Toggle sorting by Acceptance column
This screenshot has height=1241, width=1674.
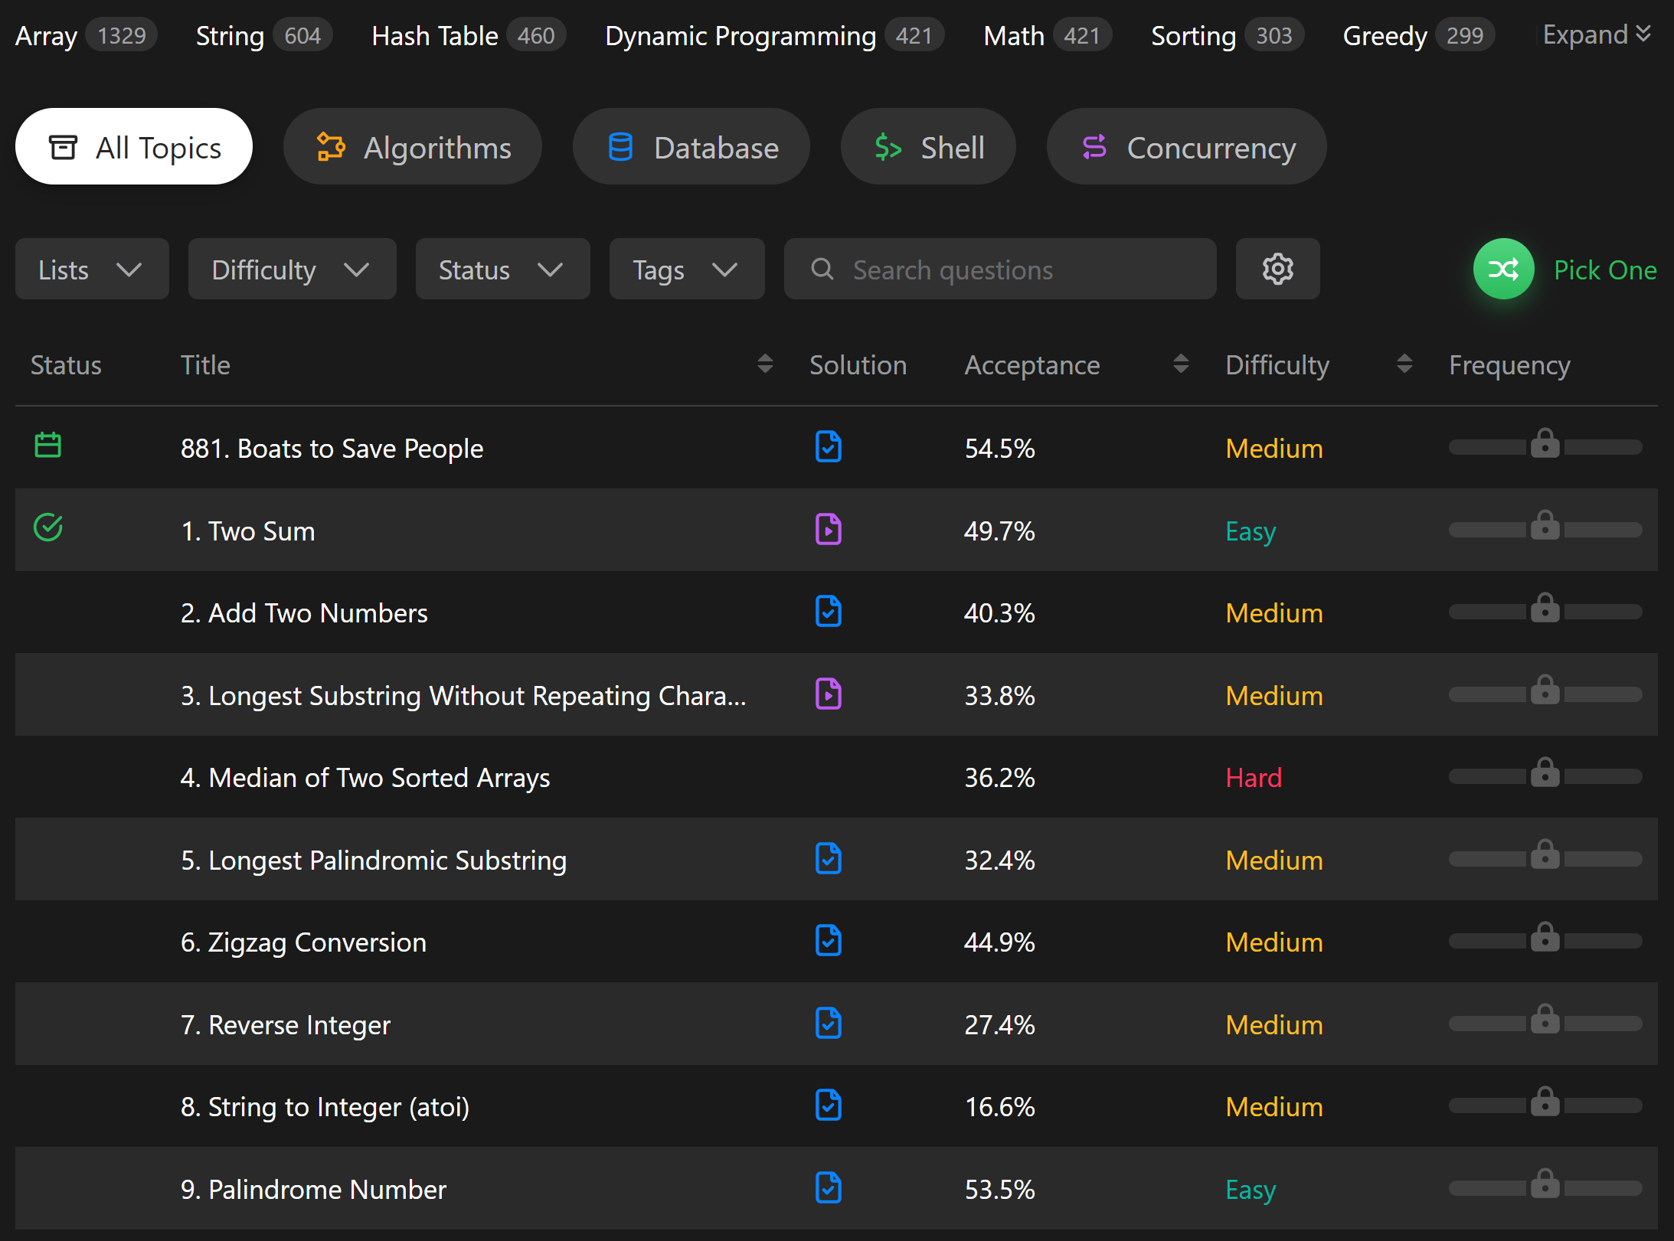click(x=1180, y=364)
